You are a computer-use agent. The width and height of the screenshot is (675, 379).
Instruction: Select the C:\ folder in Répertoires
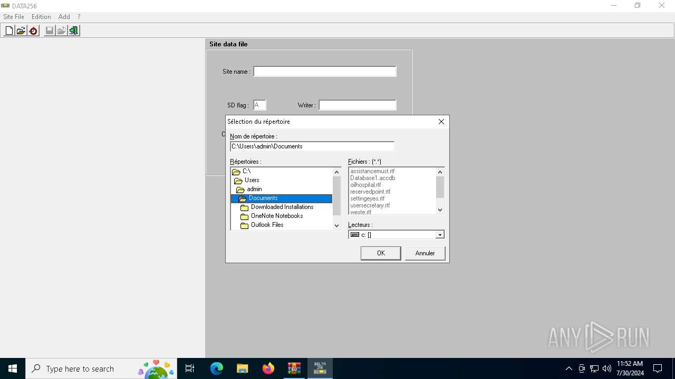[282, 172]
